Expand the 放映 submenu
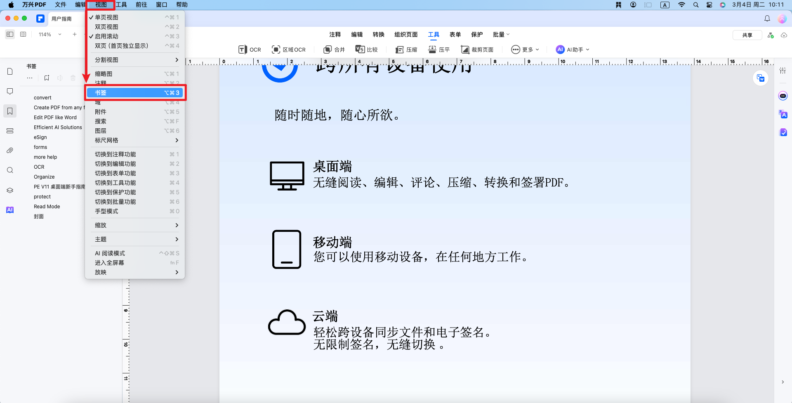This screenshot has height=403, width=792. click(x=135, y=272)
